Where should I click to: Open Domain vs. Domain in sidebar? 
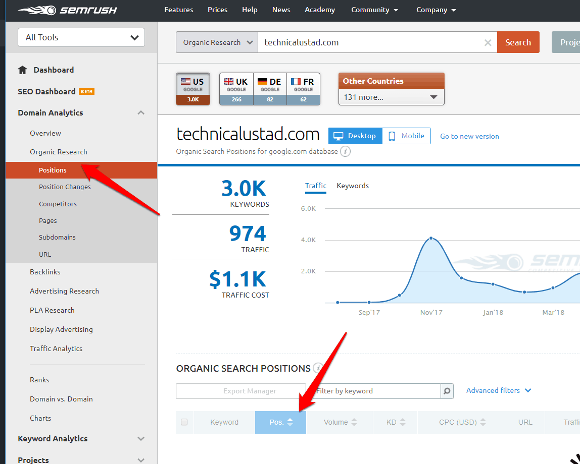pos(62,399)
